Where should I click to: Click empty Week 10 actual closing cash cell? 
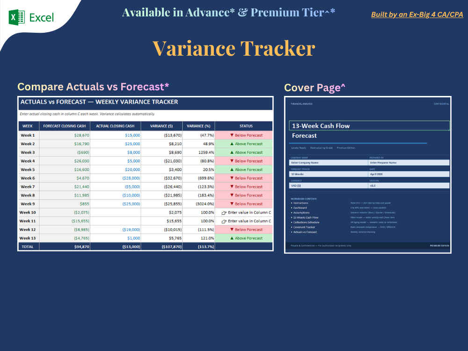pyautogui.click(x=116, y=212)
